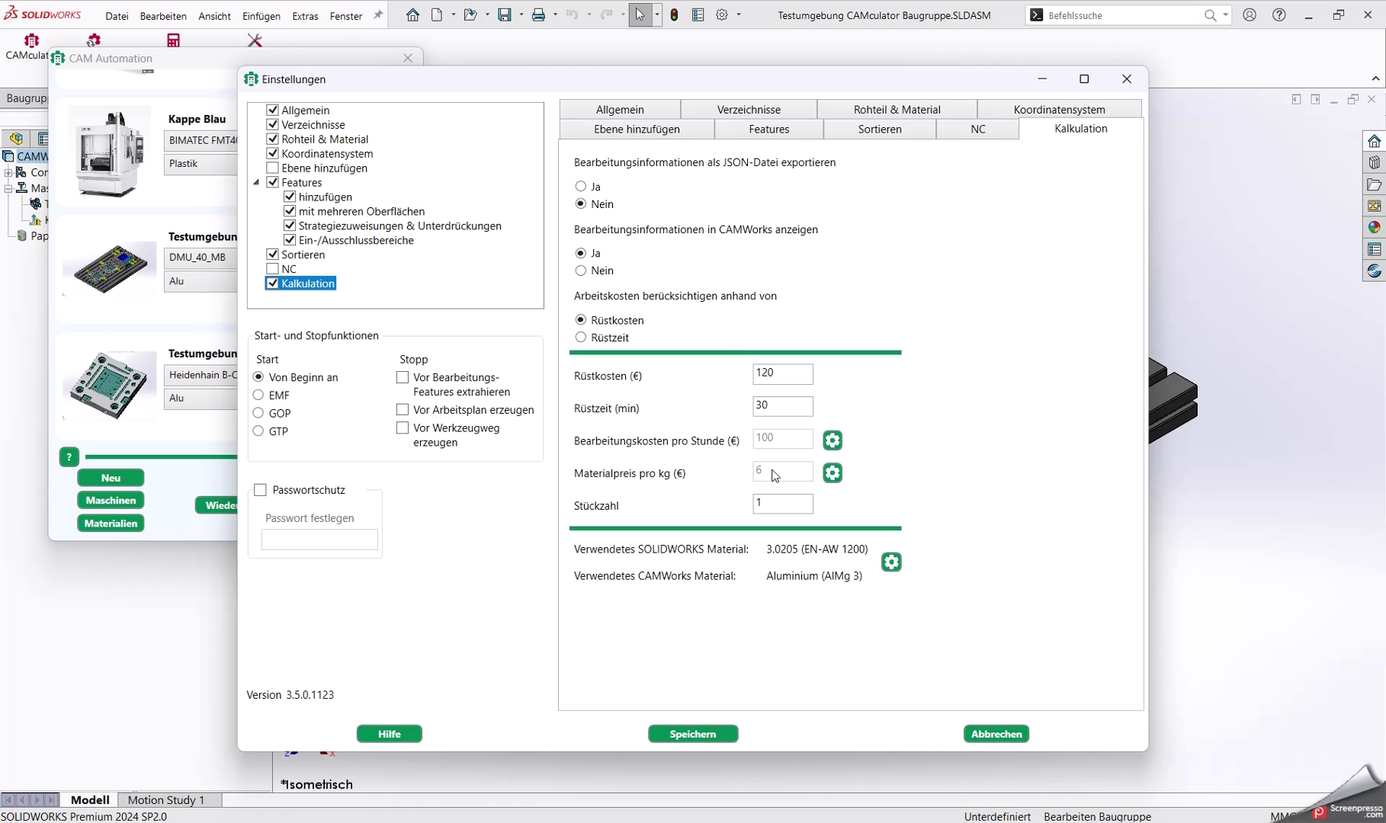
Task: Click the Rebuild traffic light icon
Action: (675, 14)
